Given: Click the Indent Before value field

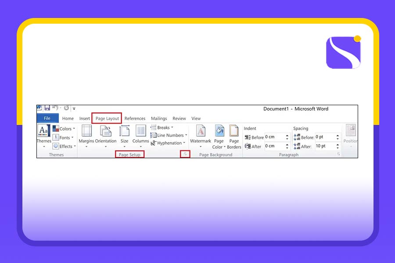Looking at the screenshot, I should (x=274, y=137).
